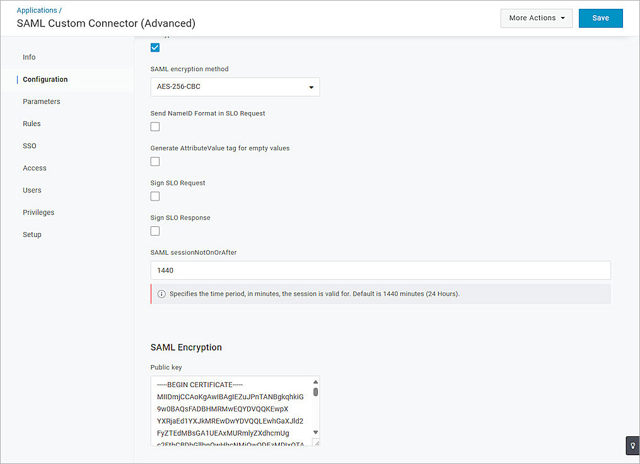Click the Save button

tap(600, 18)
